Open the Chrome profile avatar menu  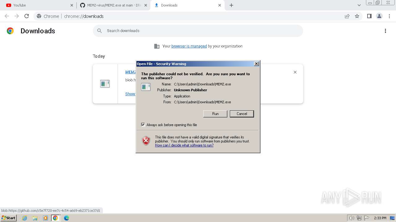click(379, 16)
